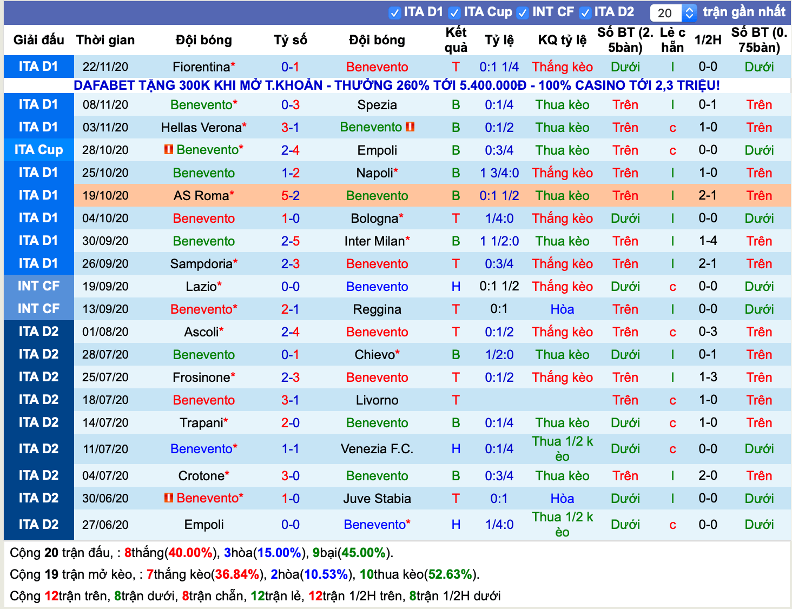Open Trapani team link
Screen dimensions: 792x609
[201, 423]
